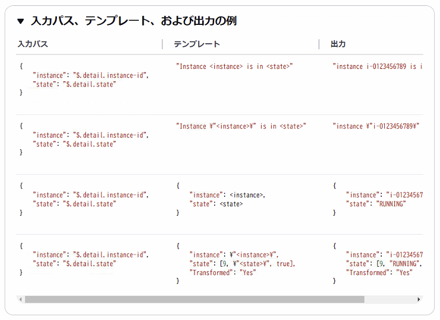This screenshot has width=440, height=320.
Task: Click the scrollbar right arrow
Action: pyautogui.click(x=419, y=299)
